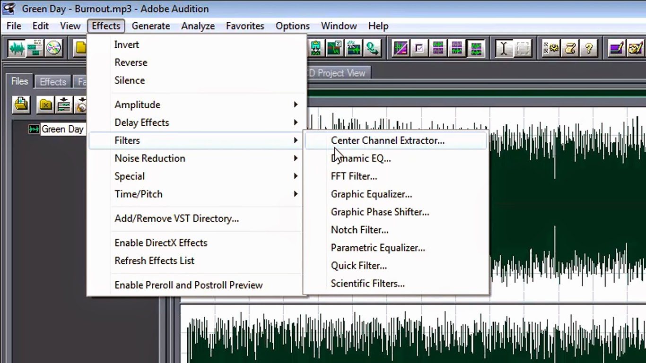Image resolution: width=646 pixels, height=363 pixels.
Task: Open the Options menu
Action: pos(293,26)
